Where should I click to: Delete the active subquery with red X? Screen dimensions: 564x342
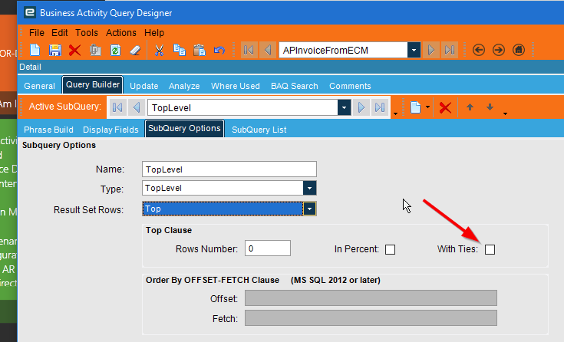(445, 107)
